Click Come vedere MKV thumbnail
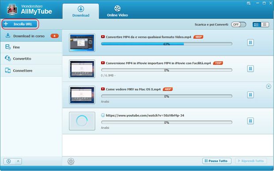The image size is (274, 171). tap(82, 95)
